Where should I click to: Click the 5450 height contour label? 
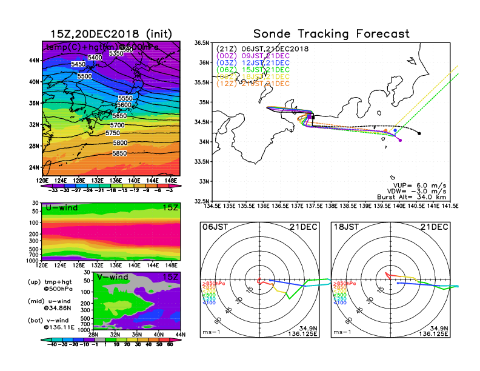(78, 64)
